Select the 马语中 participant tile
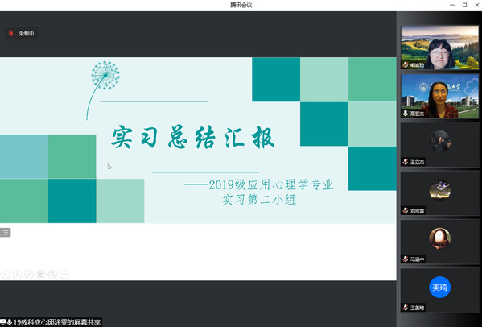Screen dimensions: 482x327 440,242
